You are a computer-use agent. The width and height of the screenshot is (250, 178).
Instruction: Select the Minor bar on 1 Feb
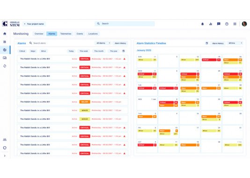(233, 145)
